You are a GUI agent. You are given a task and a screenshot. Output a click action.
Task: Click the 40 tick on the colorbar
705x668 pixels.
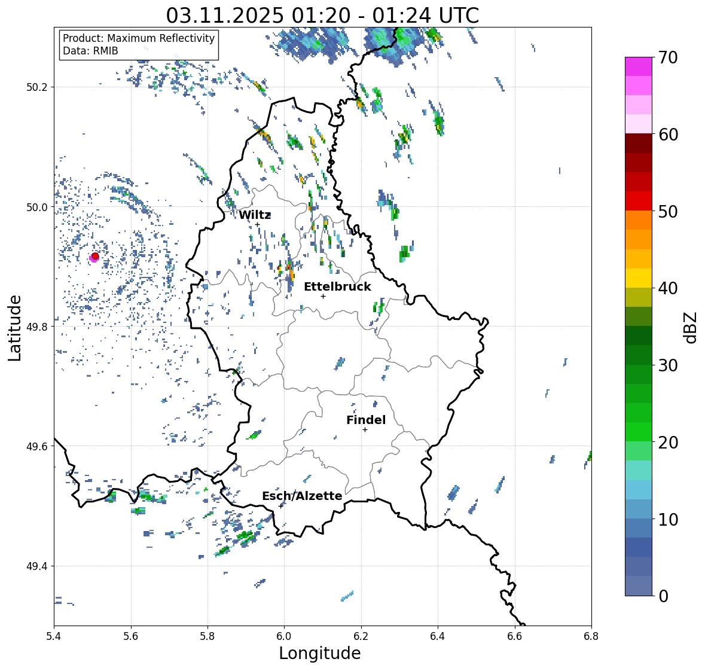point(668,288)
